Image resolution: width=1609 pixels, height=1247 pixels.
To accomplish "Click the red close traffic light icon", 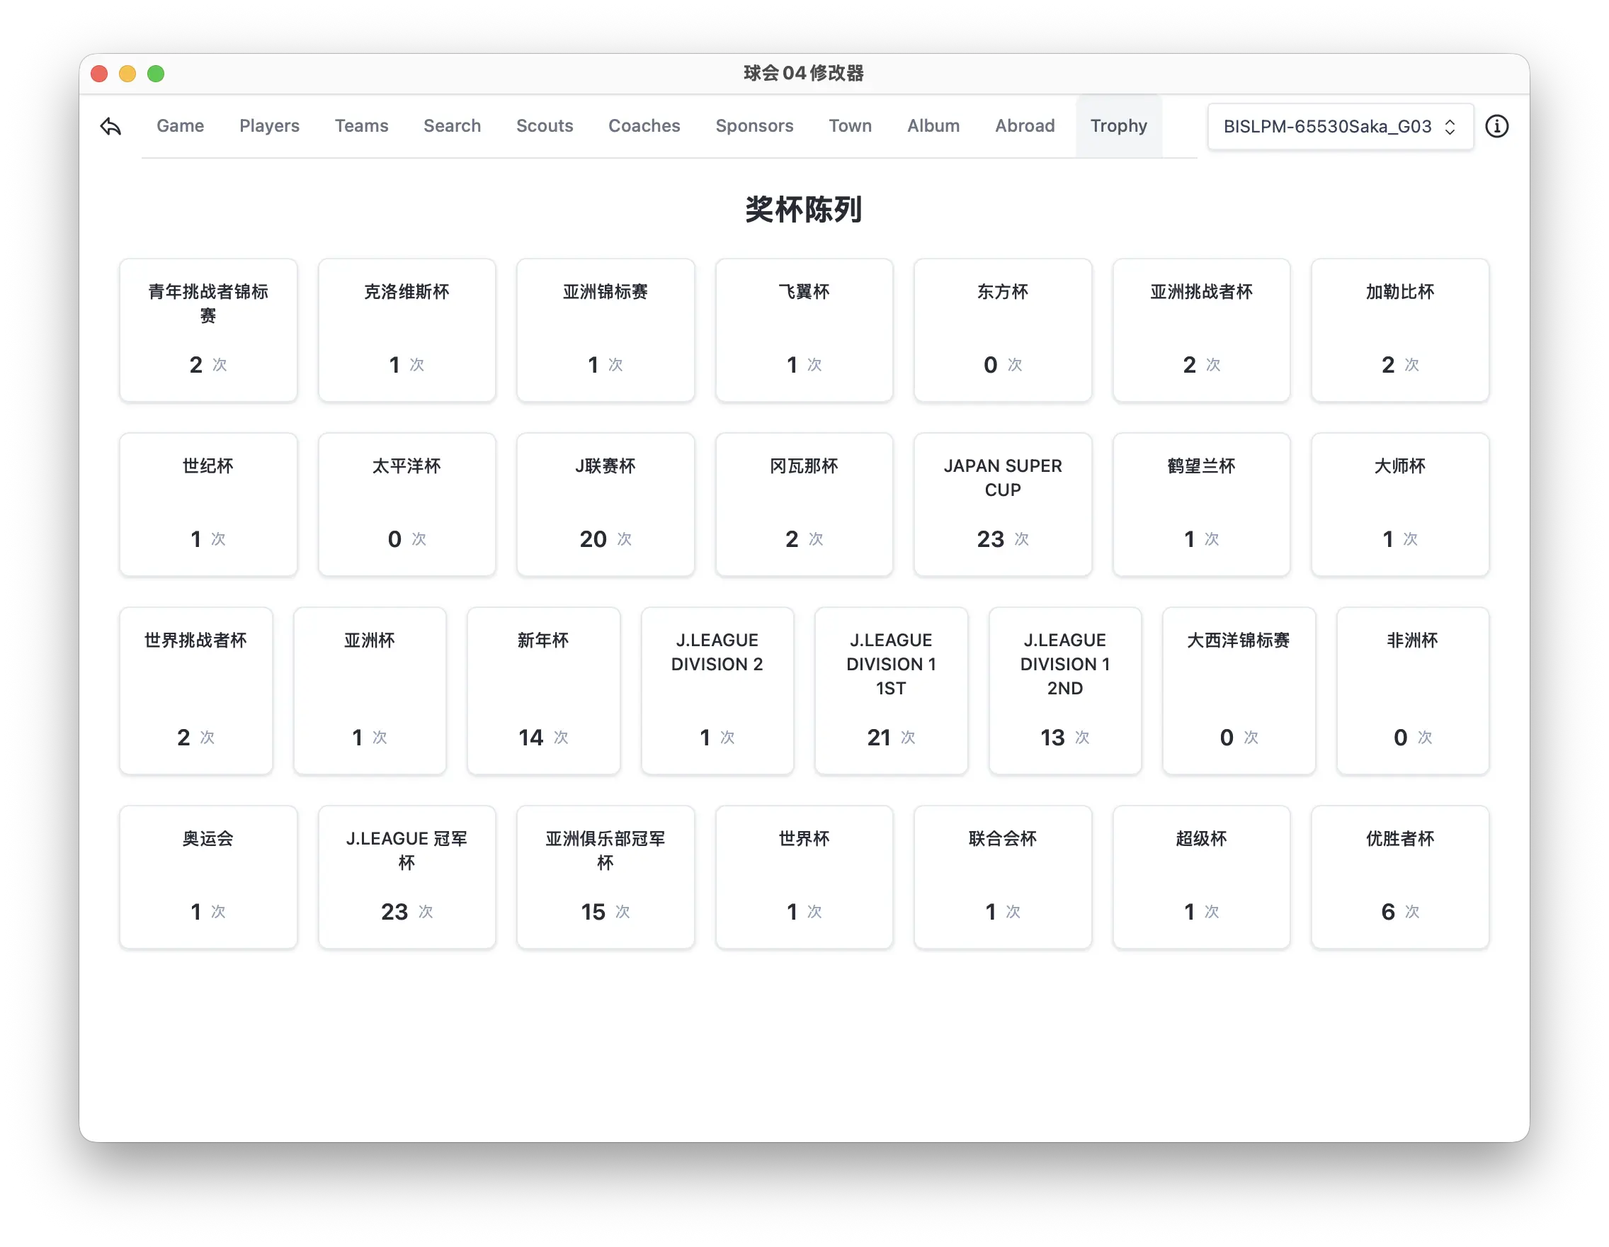I will pos(98,73).
